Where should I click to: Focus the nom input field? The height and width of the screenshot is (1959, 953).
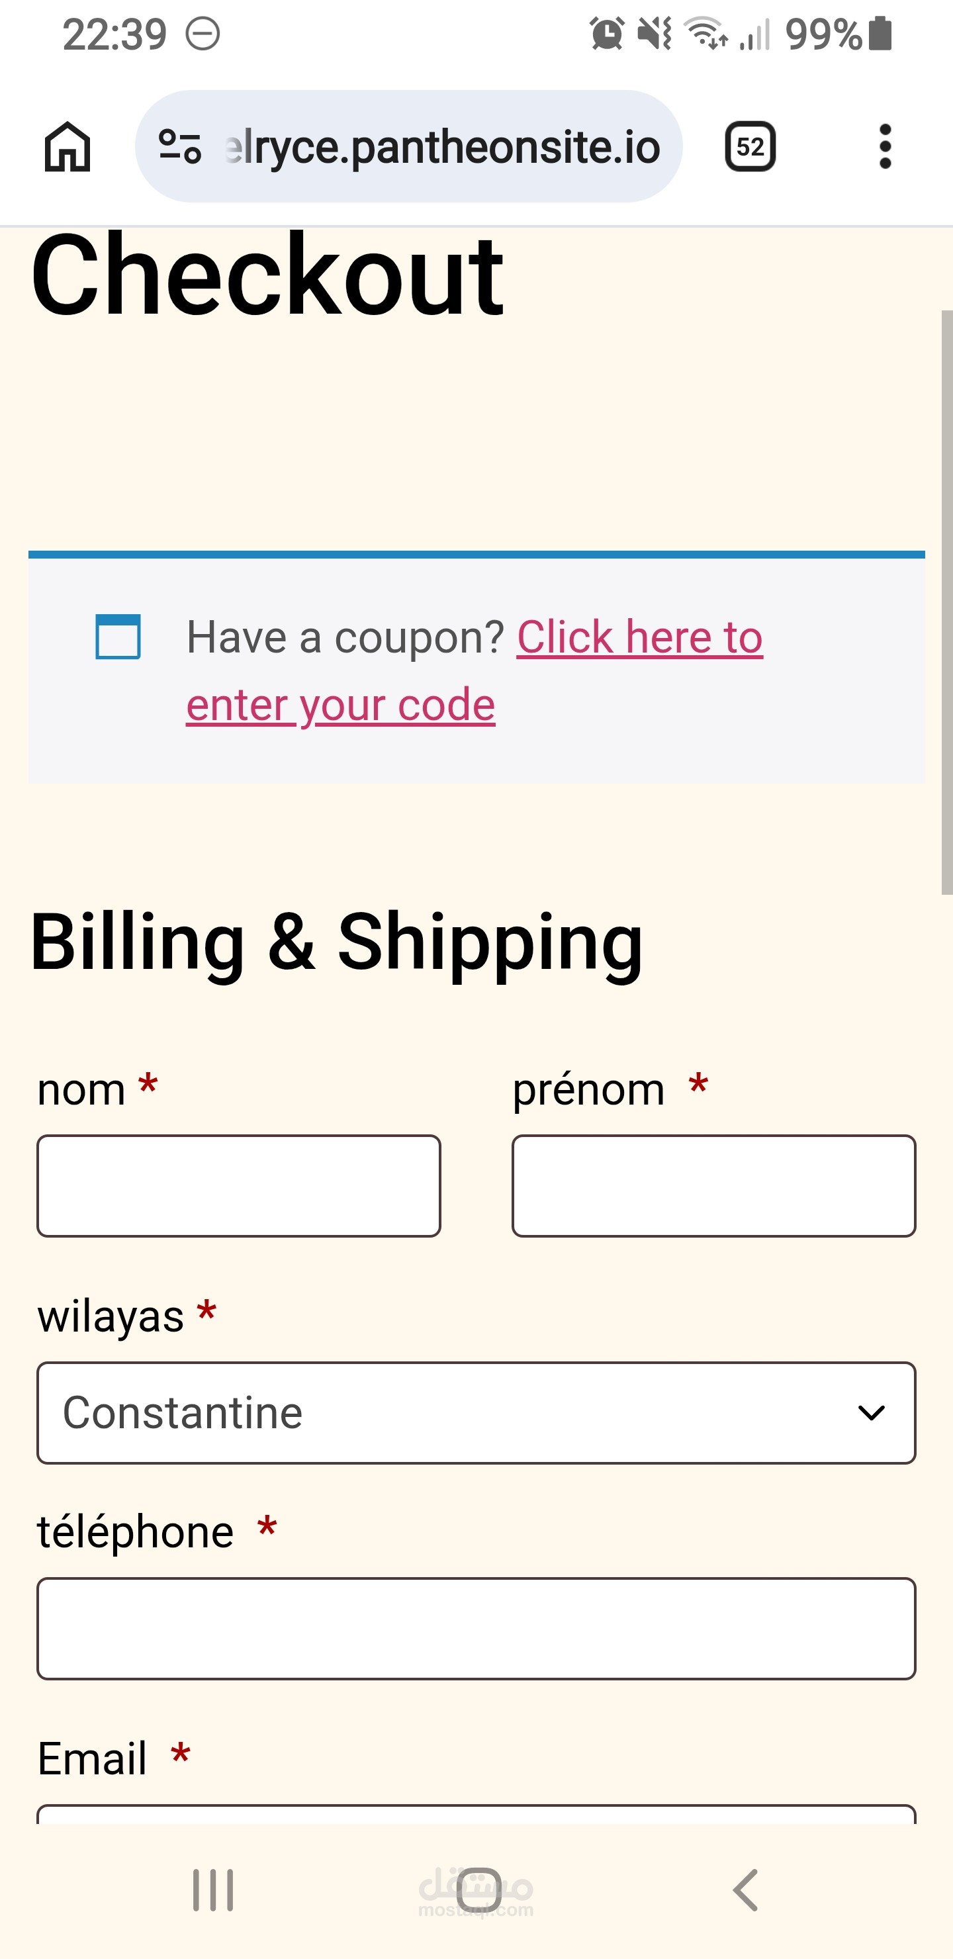pyautogui.click(x=239, y=1185)
